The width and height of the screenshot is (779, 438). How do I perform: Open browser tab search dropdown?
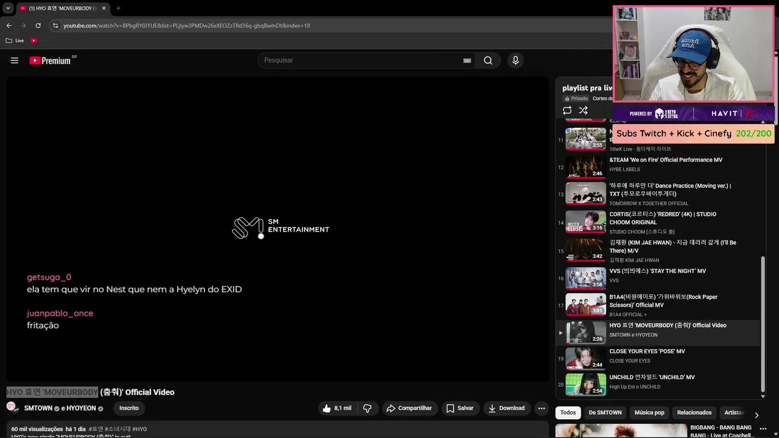[8, 9]
